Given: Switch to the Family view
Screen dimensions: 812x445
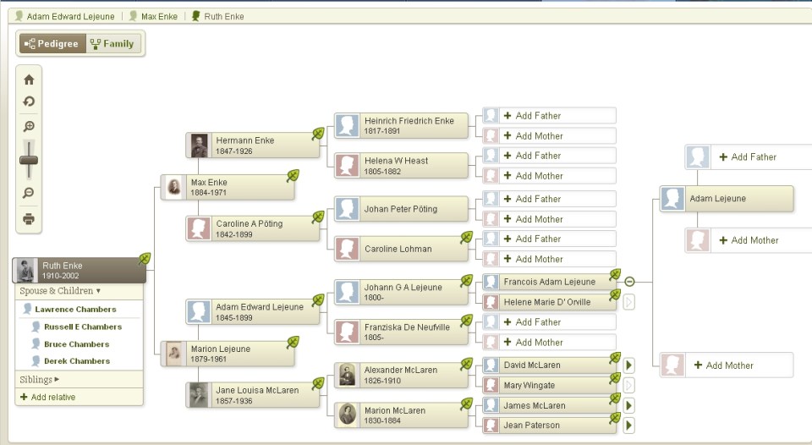Looking at the screenshot, I should tap(113, 44).
